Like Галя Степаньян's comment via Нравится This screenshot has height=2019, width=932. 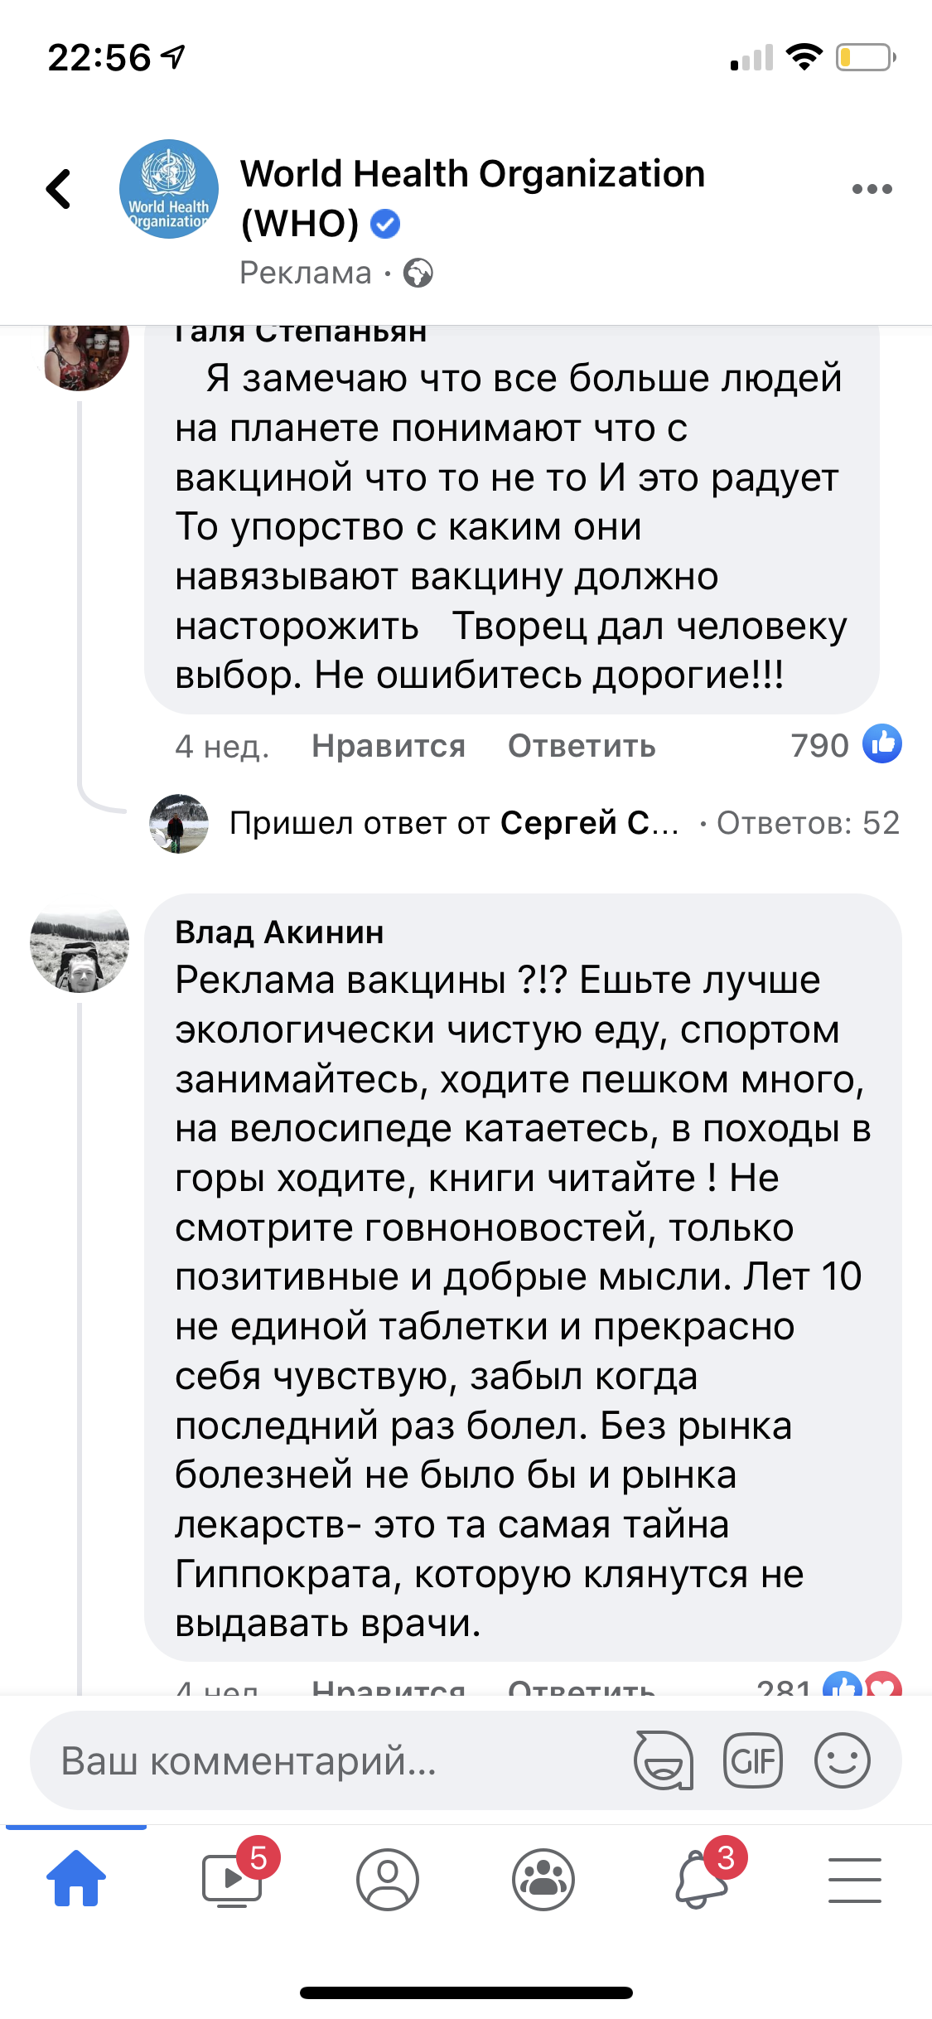tap(388, 746)
